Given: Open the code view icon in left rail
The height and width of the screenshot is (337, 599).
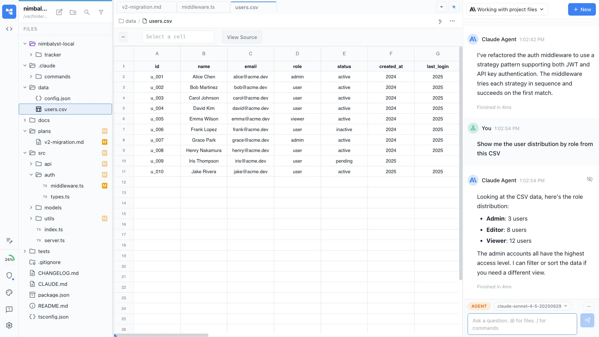Looking at the screenshot, I should (9, 29).
